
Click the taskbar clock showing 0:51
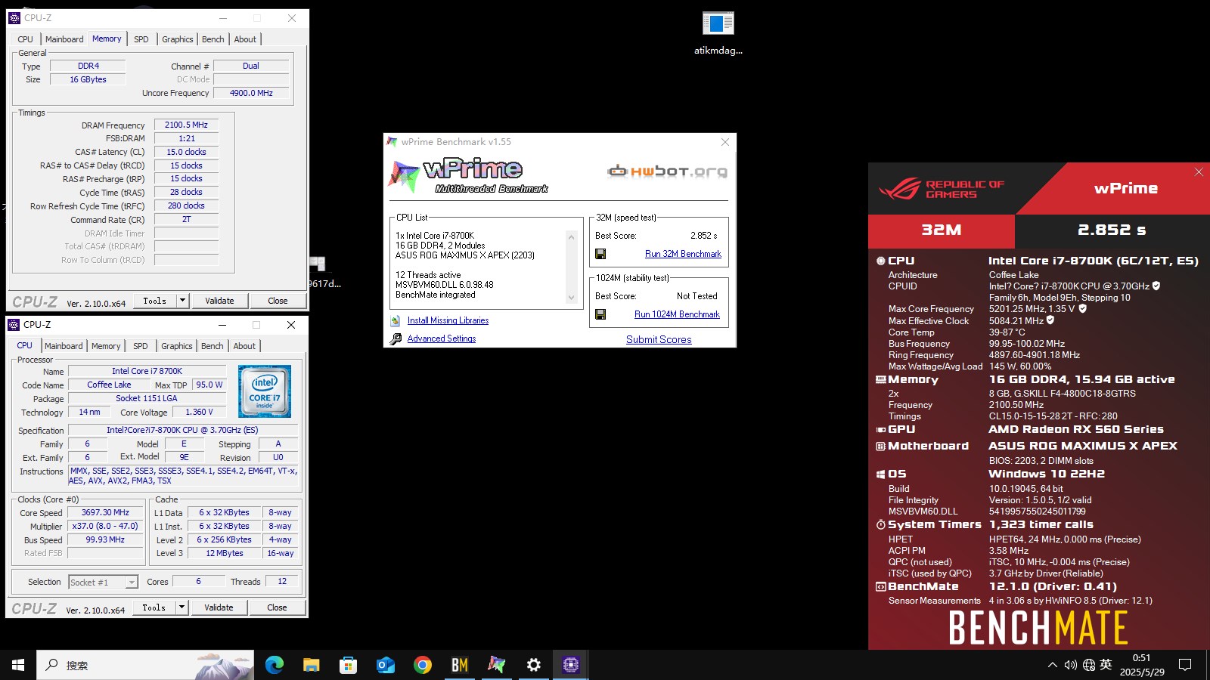(1142, 665)
